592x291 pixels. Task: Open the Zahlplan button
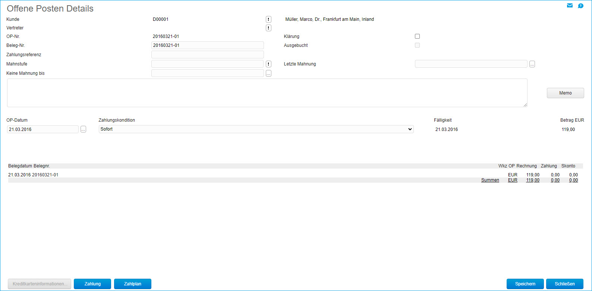[x=133, y=284]
